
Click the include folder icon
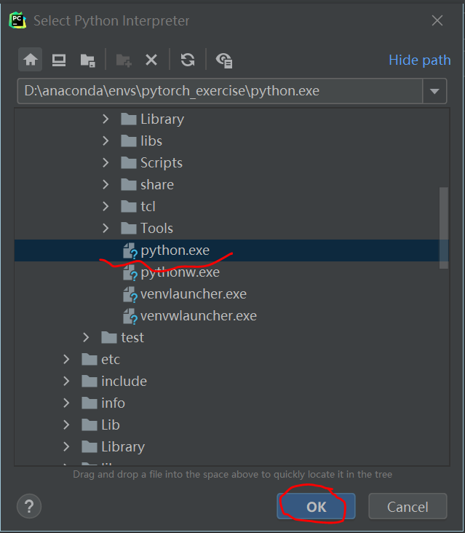[90, 382]
